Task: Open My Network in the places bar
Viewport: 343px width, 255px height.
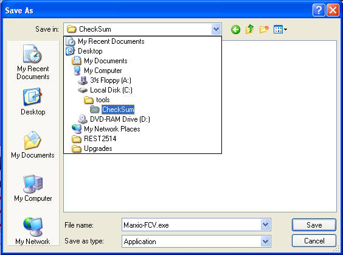Action: (33, 231)
